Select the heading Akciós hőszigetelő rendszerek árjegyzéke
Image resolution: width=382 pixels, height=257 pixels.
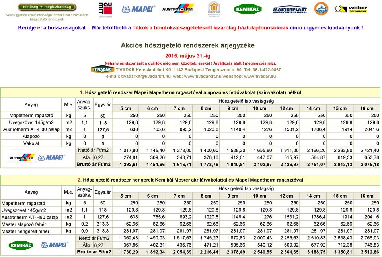click(187, 45)
